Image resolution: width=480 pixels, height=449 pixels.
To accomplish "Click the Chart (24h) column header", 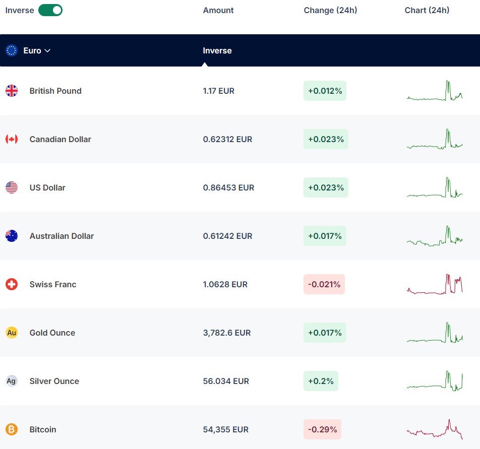I will click(x=427, y=10).
